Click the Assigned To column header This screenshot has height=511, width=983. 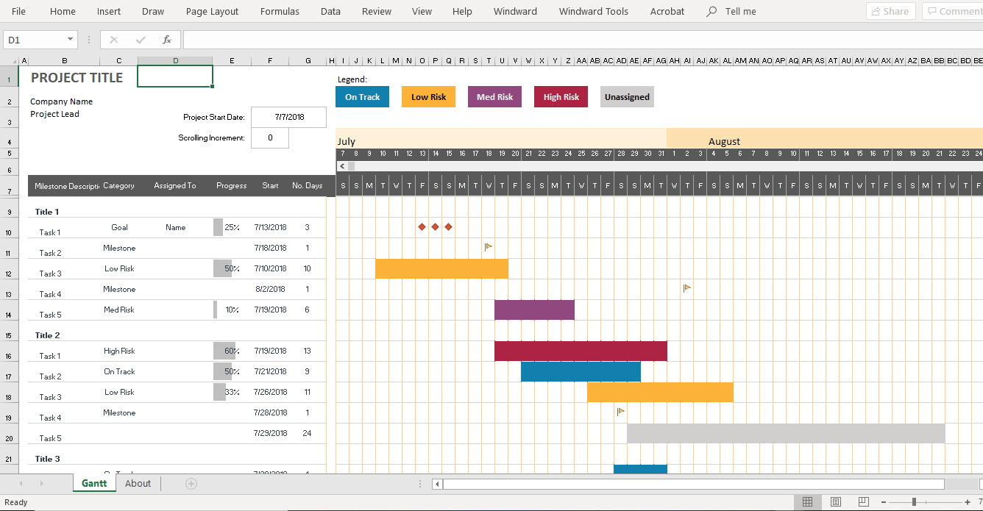[x=175, y=185]
